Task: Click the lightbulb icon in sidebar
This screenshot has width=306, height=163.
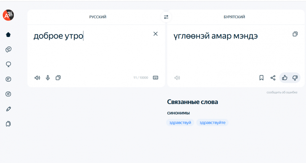Action: click(8, 64)
